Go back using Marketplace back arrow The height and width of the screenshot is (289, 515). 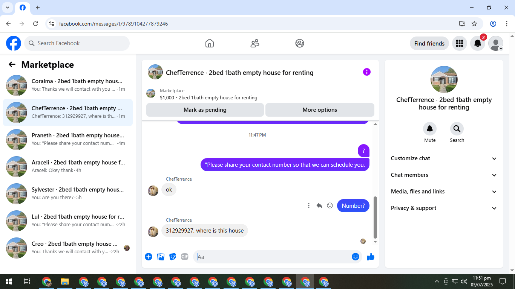coord(12,64)
